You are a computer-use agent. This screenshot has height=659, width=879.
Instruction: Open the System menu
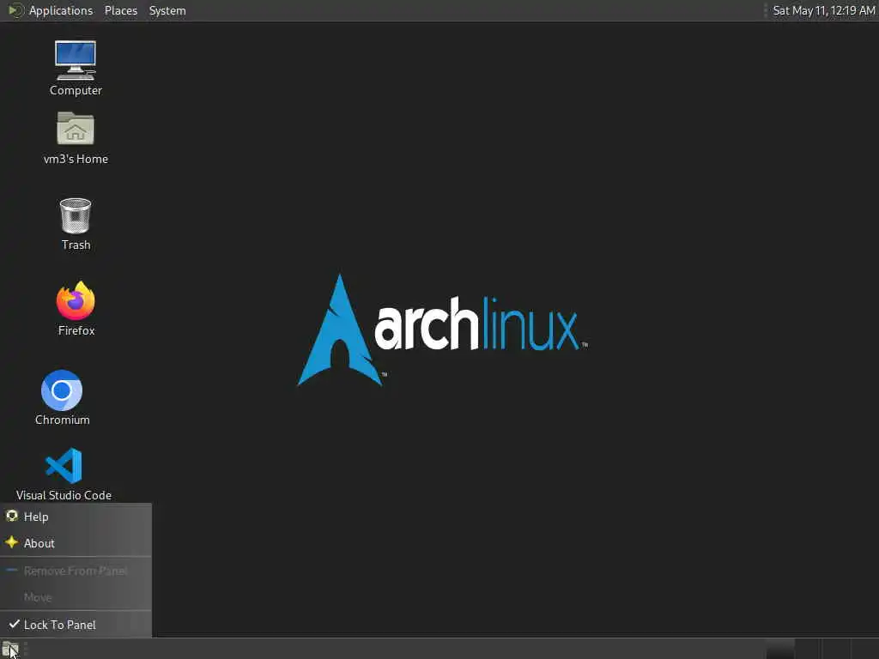coord(167,10)
